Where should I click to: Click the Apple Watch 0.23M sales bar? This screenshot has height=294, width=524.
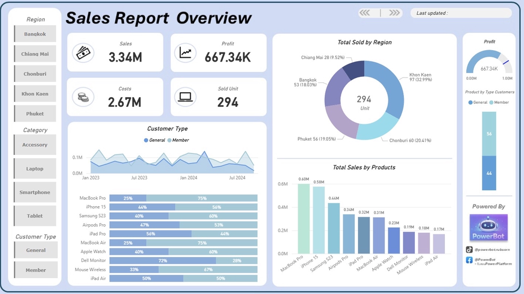pyautogui.click(x=394, y=241)
